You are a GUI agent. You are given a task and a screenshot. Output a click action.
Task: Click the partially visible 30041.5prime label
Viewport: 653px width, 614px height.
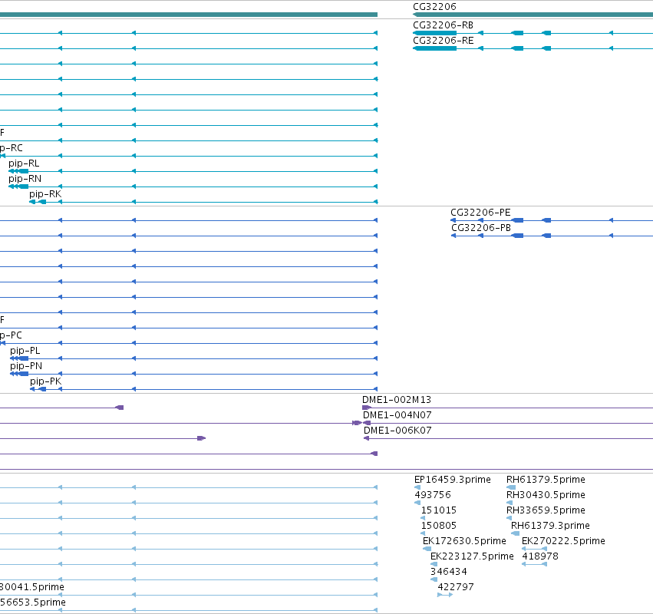[32, 587]
